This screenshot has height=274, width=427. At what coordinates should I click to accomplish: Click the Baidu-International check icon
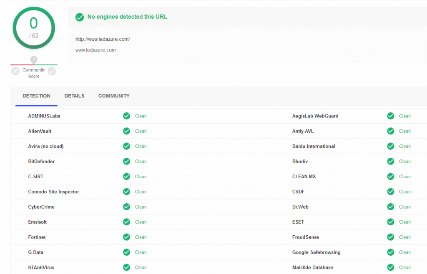coord(391,146)
